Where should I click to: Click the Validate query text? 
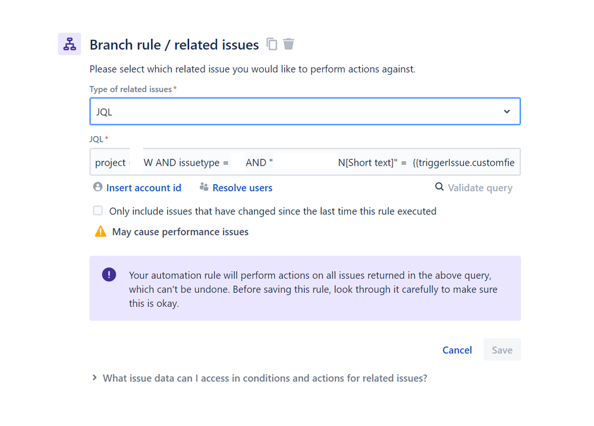tap(480, 188)
